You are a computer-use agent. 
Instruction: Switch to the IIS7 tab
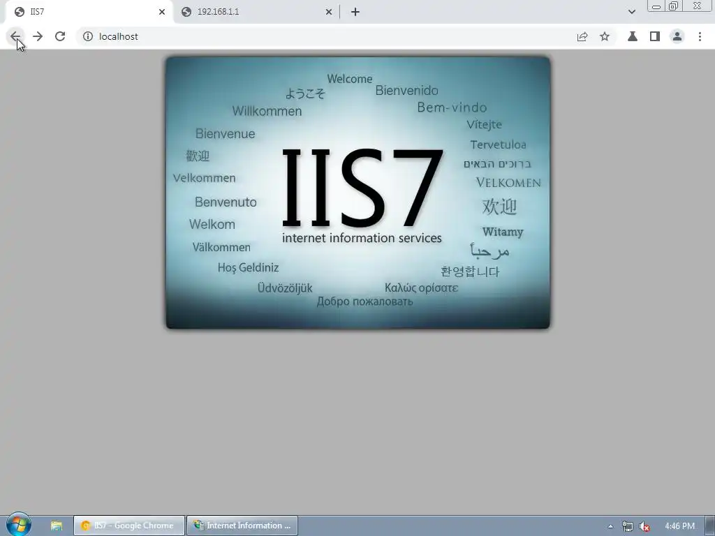[x=89, y=12]
